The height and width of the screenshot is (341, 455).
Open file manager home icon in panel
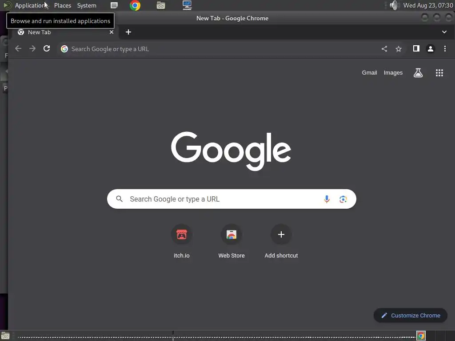[x=161, y=5]
